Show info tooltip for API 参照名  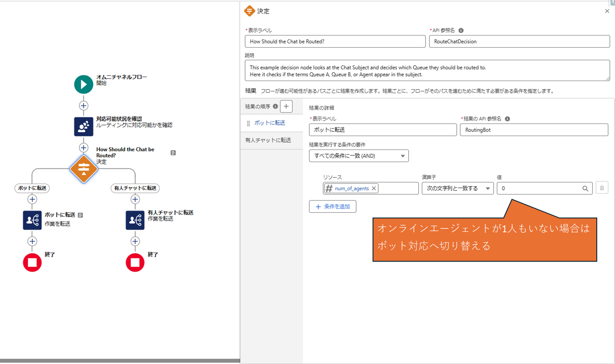461,30
